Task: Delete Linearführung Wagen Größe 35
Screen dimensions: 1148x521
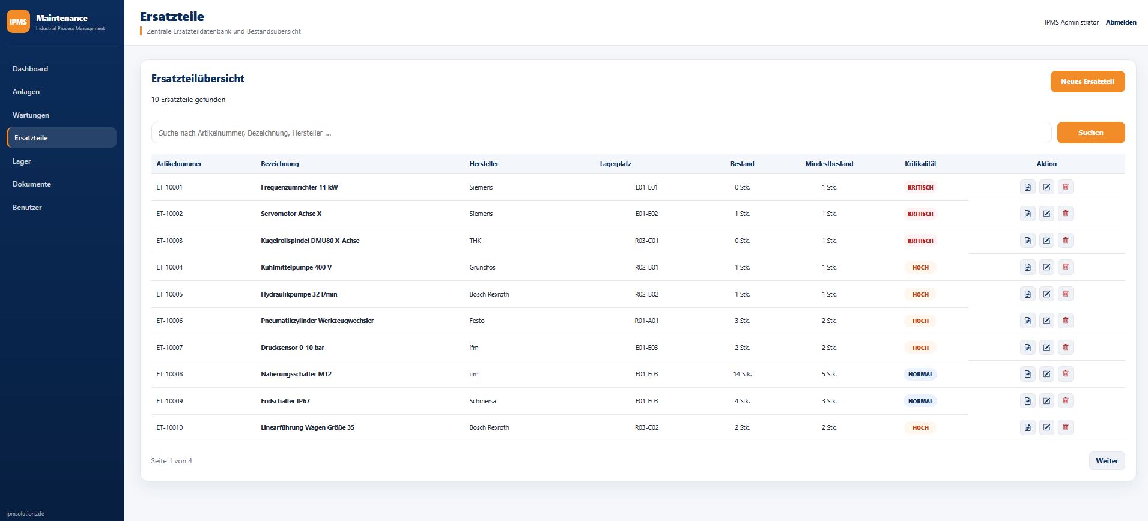Action: pos(1066,427)
